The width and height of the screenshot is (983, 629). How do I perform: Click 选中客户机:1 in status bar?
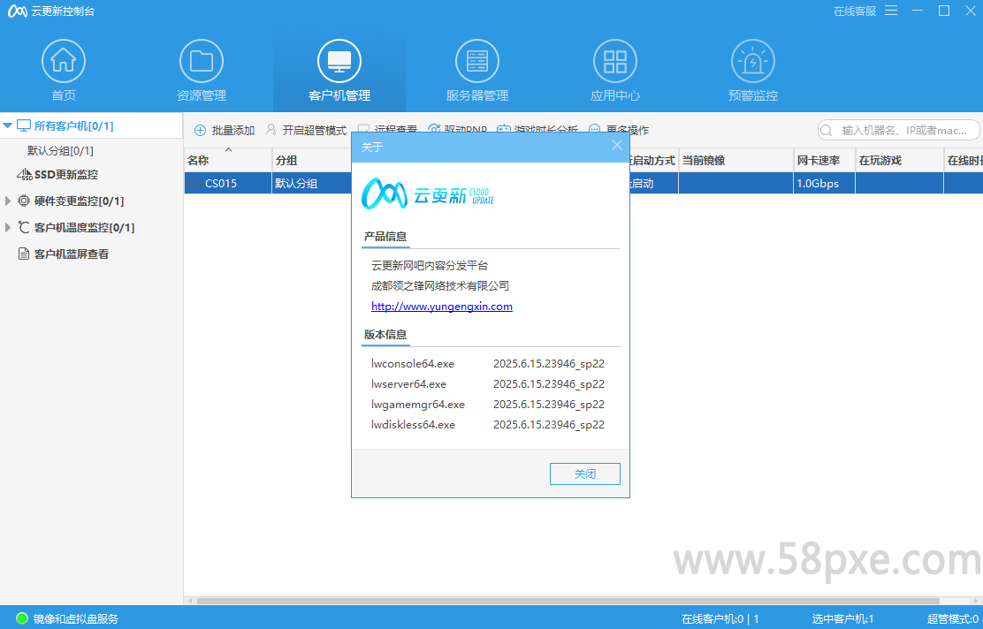842,619
